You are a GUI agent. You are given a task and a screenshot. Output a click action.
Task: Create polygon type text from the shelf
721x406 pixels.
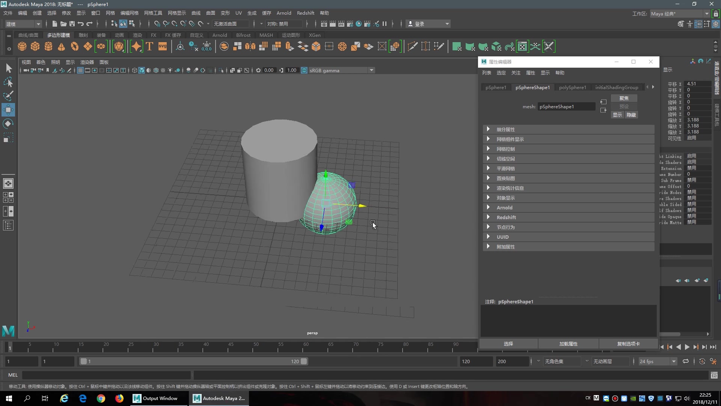(x=149, y=47)
